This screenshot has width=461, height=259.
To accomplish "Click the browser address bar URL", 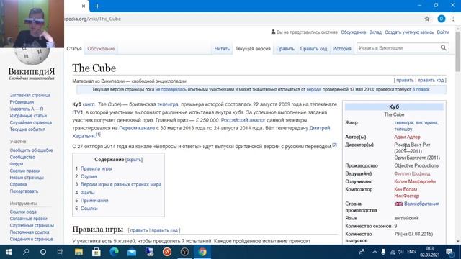I will (93, 19).
